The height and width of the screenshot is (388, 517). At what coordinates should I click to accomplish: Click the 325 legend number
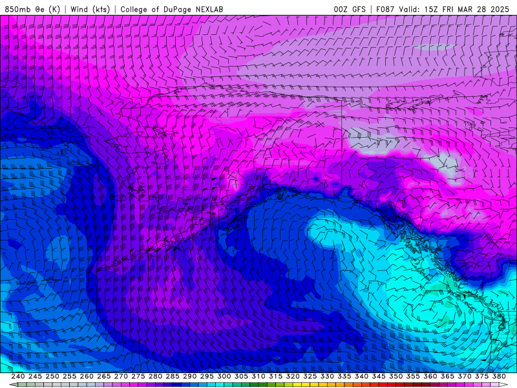pos(310,376)
